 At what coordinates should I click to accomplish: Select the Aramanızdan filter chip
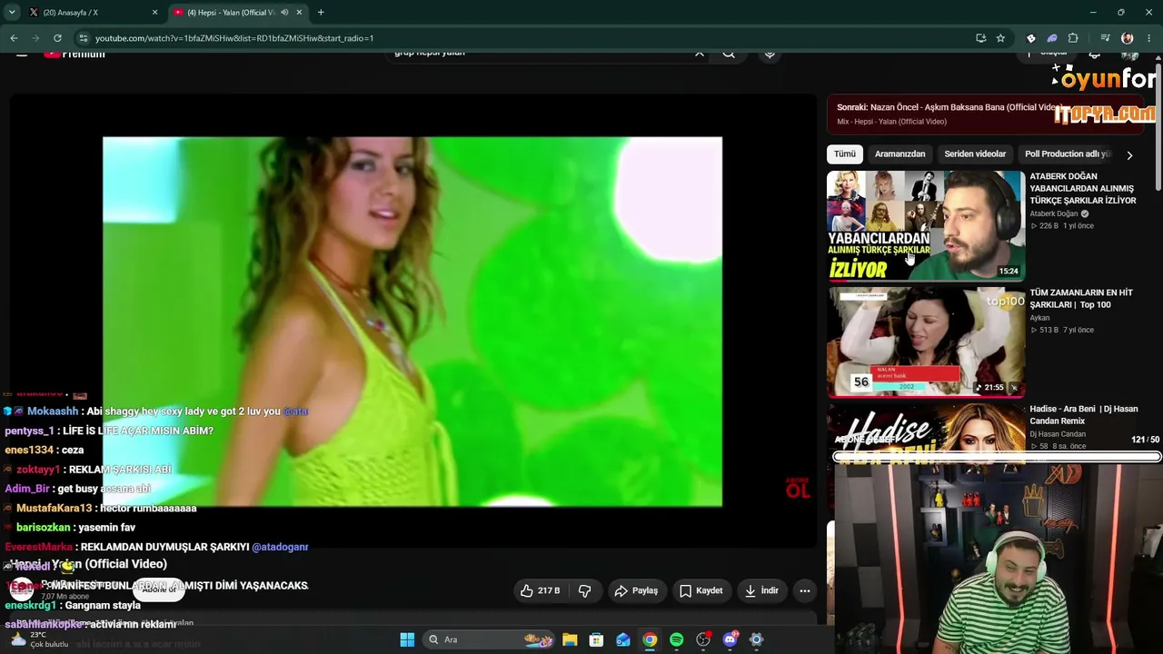(x=900, y=154)
